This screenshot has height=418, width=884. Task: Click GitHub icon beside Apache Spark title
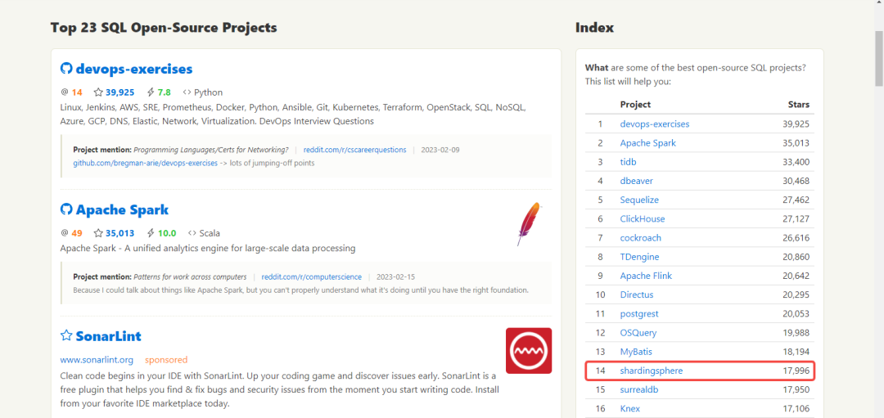click(66, 209)
